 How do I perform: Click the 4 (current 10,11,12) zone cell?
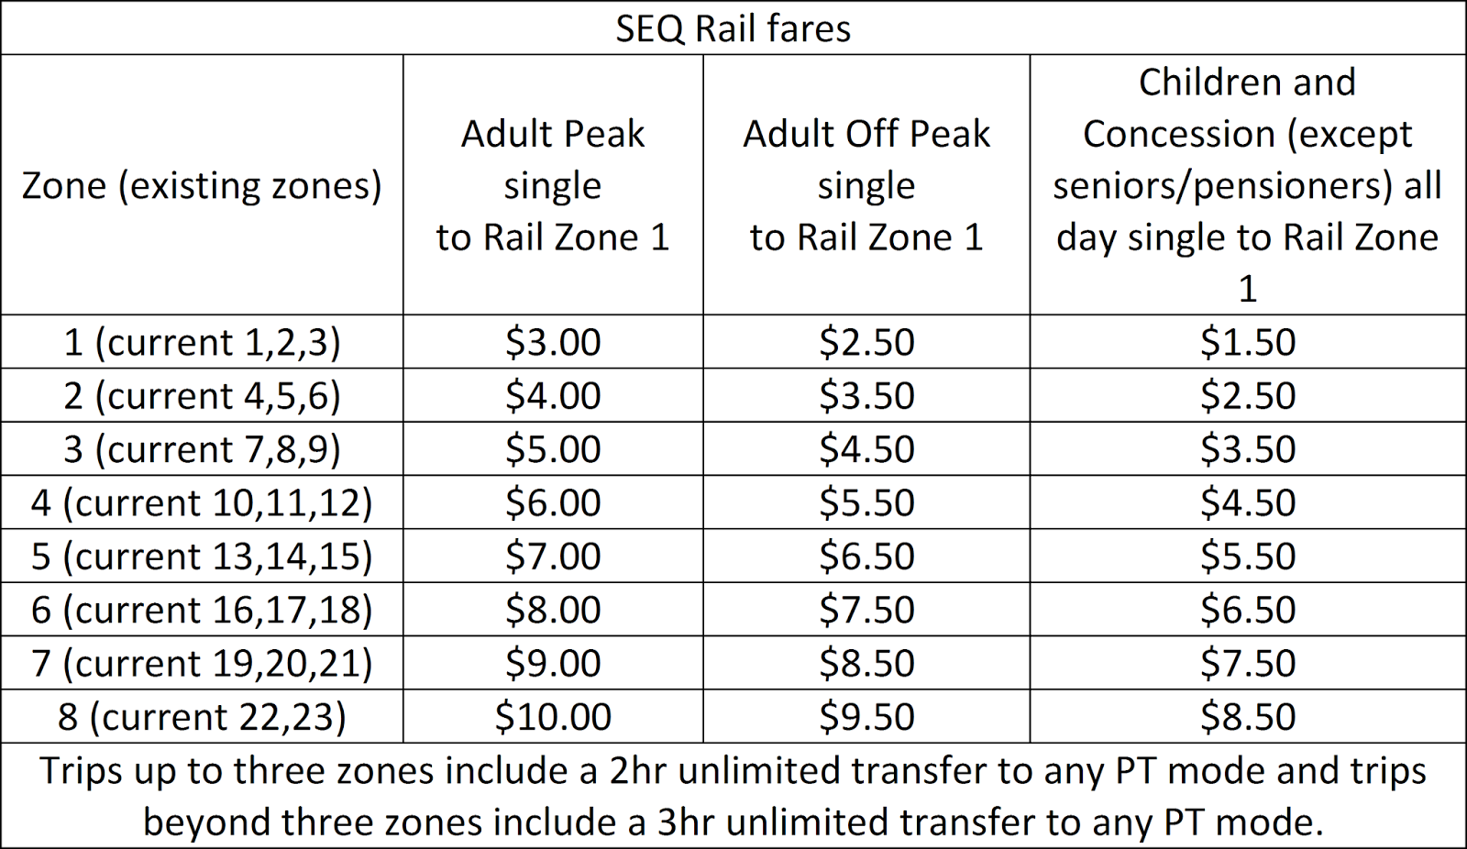coord(202,502)
